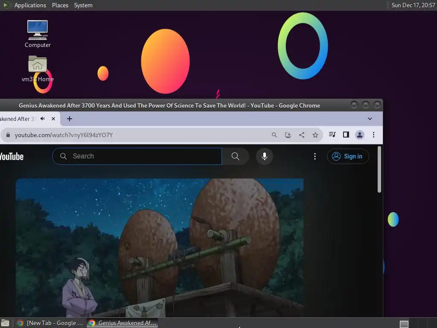Submit search with YouTube magnifier button
437x328 pixels.
[236, 156]
